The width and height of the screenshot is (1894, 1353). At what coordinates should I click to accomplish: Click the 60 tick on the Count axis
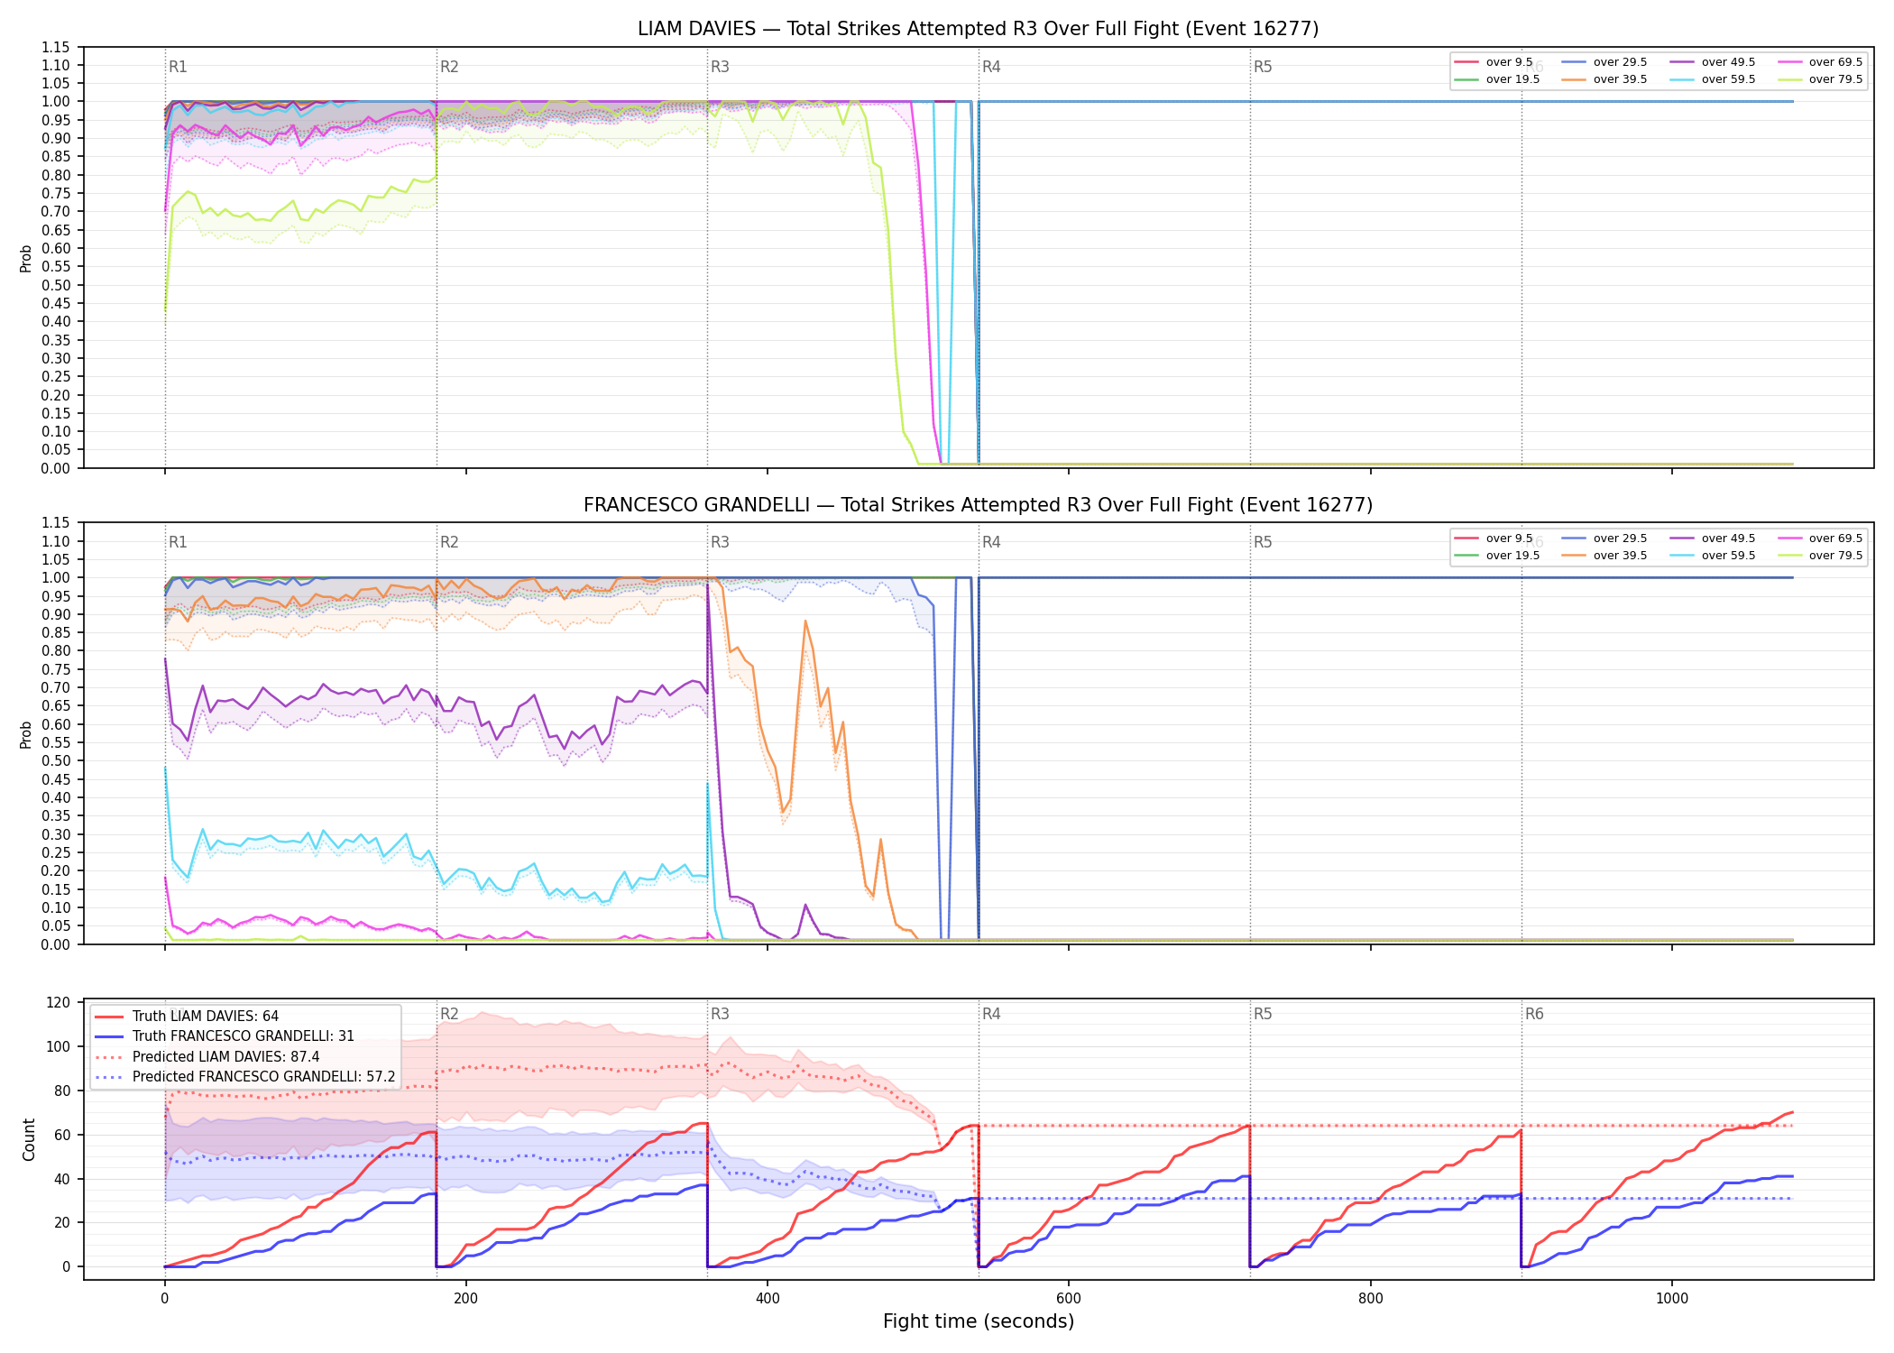pyautogui.click(x=62, y=1135)
